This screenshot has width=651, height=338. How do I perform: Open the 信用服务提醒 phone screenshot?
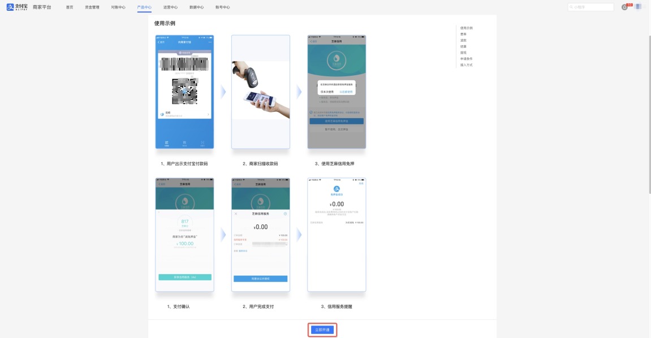pos(337,235)
